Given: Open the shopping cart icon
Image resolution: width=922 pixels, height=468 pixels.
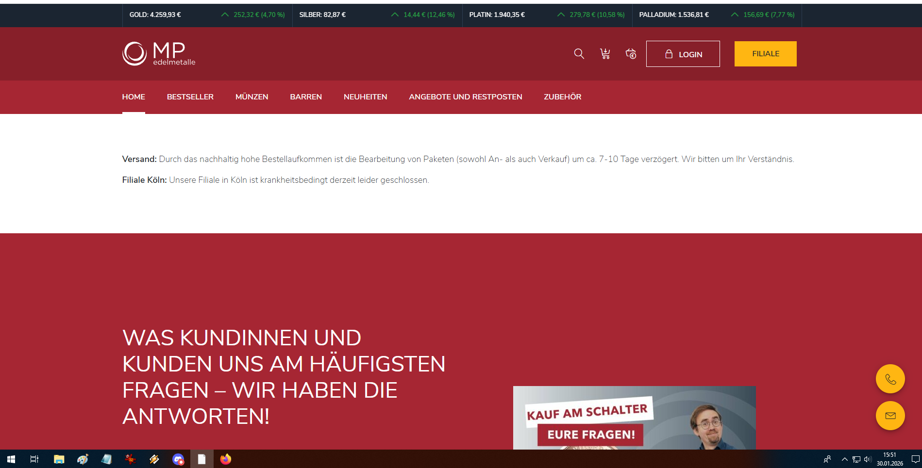Looking at the screenshot, I should 605,54.
